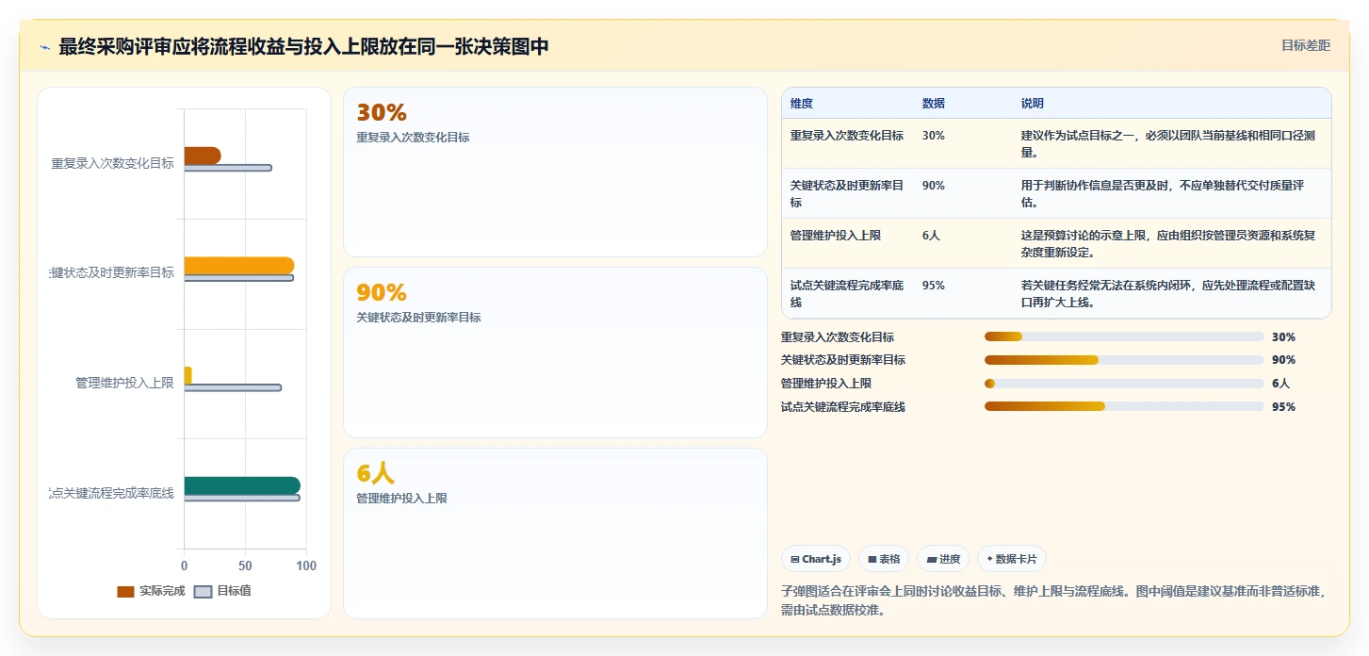Click the 30% cell in the table
Image resolution: width=1369 pixels, height=656 pixels.
934,136
